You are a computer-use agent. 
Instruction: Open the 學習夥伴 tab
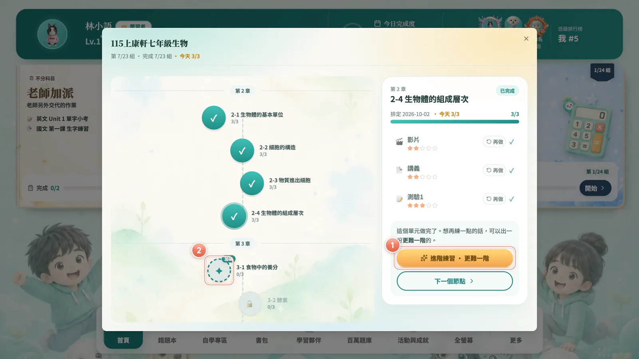(x=309, y=340)
